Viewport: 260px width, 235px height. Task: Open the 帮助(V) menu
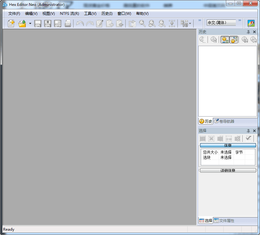(x=142, y=14)
